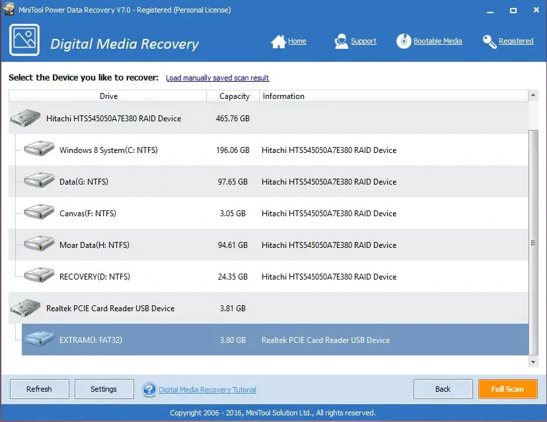This screenshot has height=422, width=547.
Task: Minimize the MiniTool window
Action: [490, 11]
